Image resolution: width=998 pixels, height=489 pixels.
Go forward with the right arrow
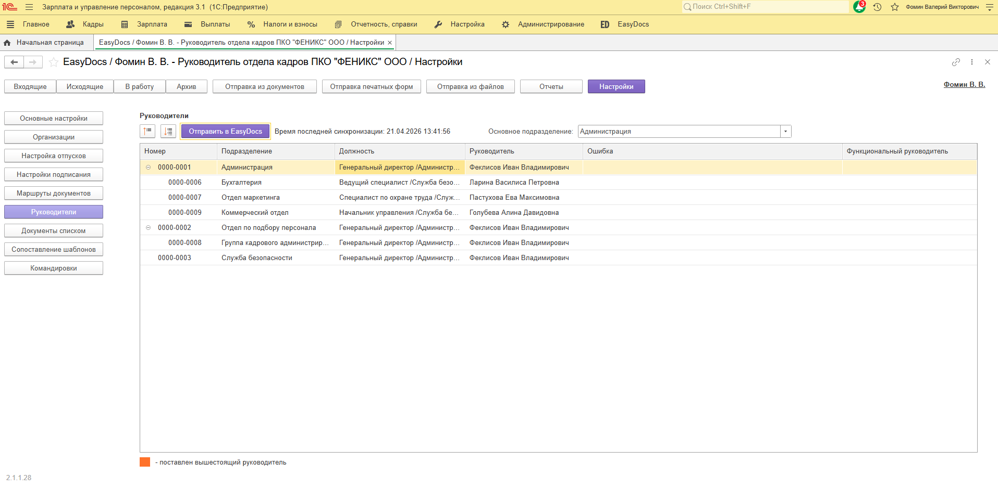click(33, 62)
